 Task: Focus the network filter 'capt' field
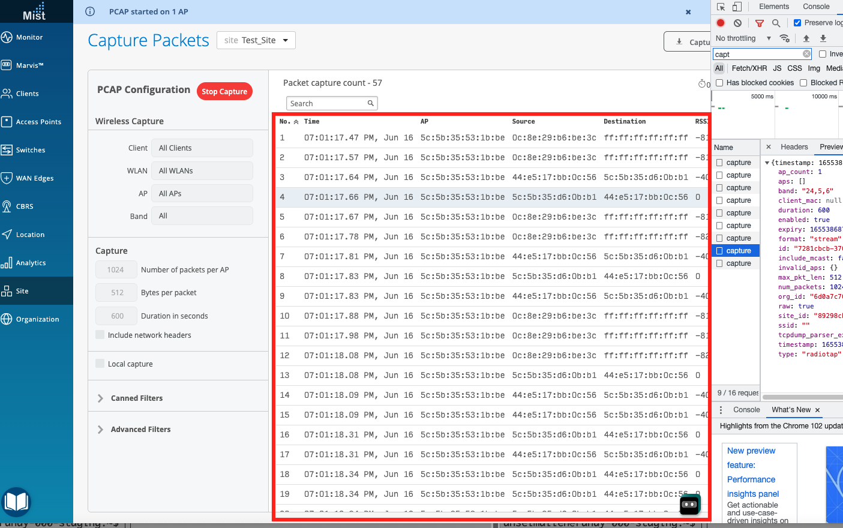pos(762,54)
